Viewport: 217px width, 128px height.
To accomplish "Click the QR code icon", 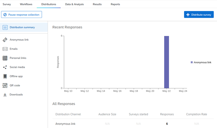I will [5, 85].
